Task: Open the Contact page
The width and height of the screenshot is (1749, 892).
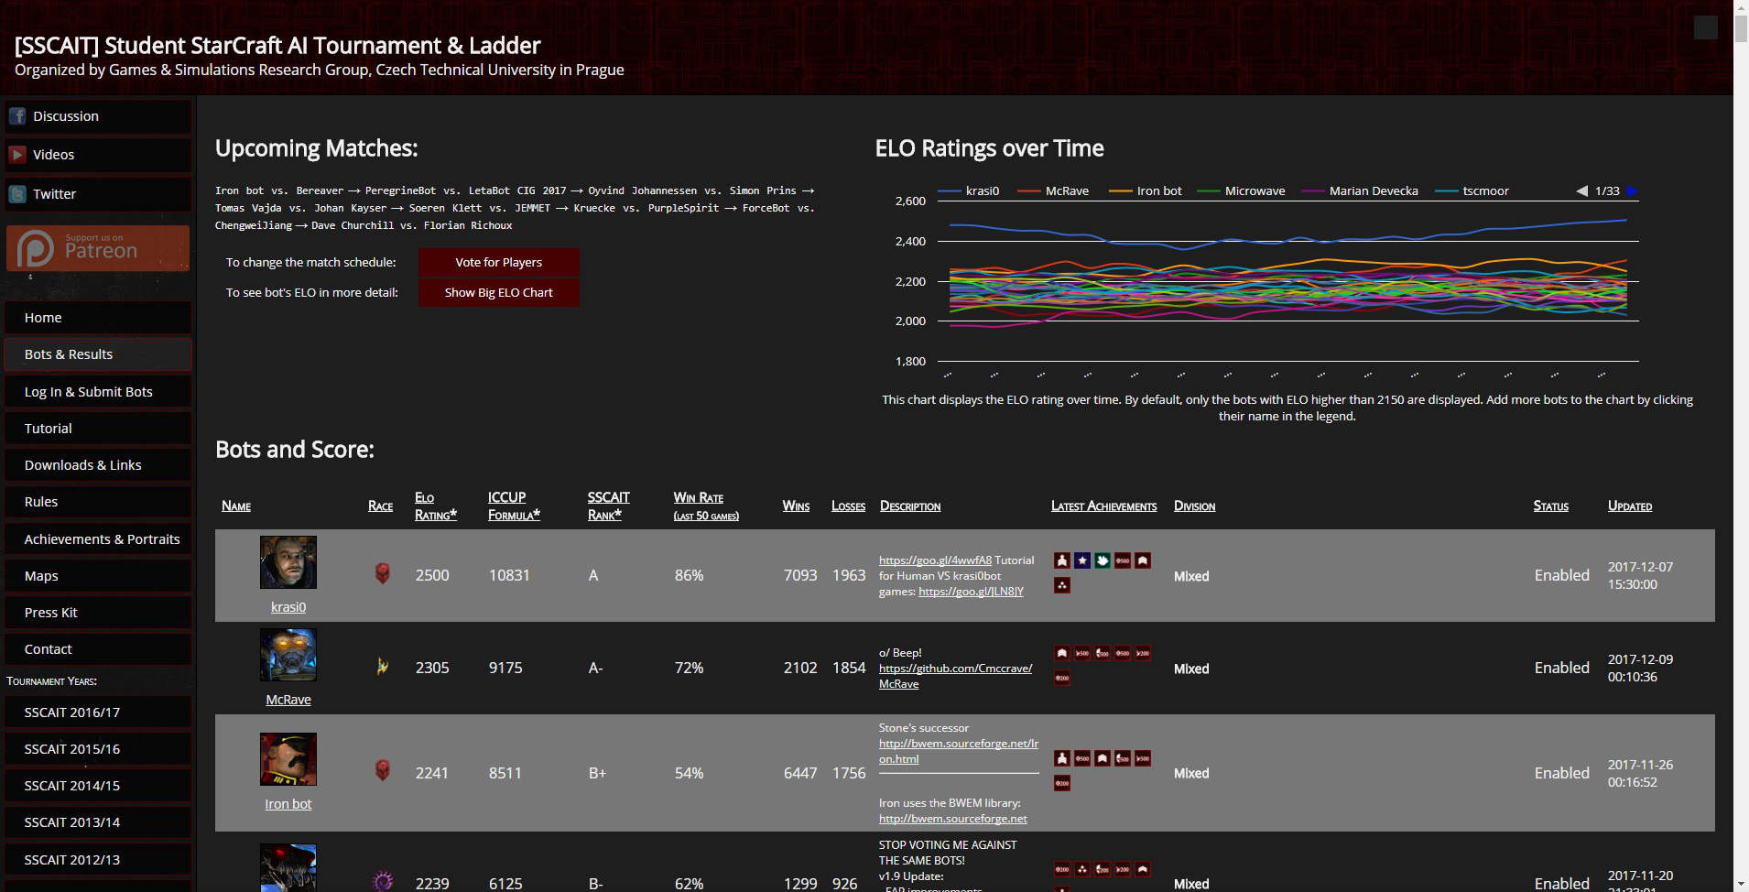Action: (98, 649)
